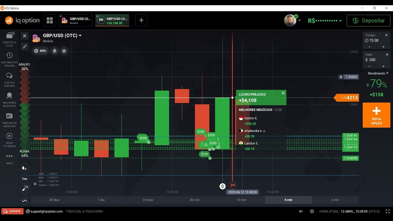Open settings gear in bottom bar
Image resolution: width=393 pixels, height=221 pixels.
click(312, 211)
